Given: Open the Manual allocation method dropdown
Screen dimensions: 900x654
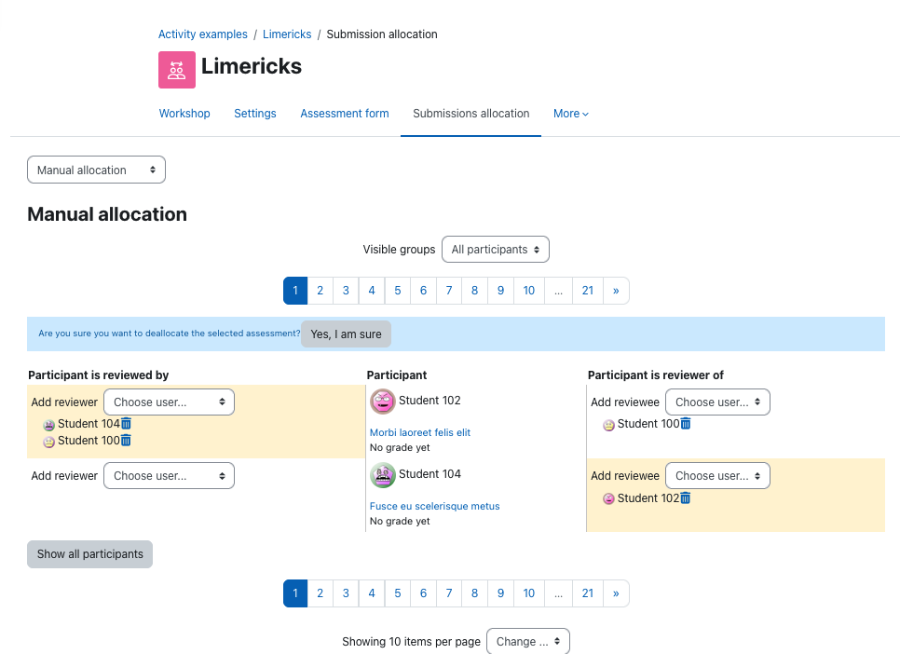Looking at the screenshot, I should coord(97,170).
